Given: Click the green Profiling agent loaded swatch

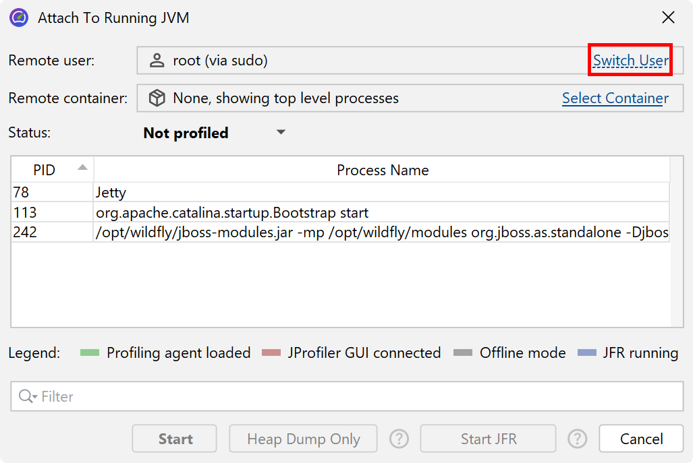Looking at the screenshot, I should 89,353.
